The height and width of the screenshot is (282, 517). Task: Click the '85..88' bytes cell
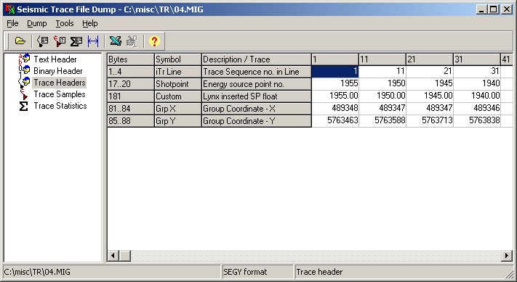tap(131, 121)
